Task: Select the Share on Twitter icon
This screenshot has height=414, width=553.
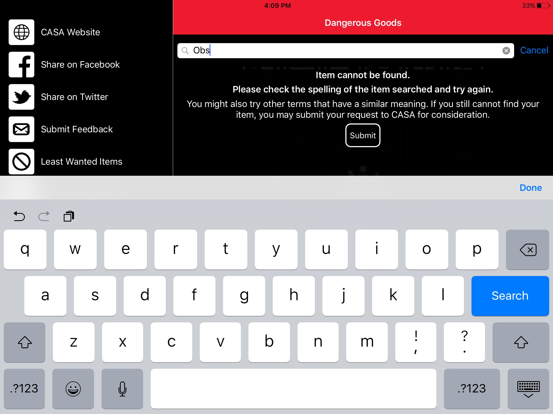Action: pyautogui.click(x=21, y=97)
